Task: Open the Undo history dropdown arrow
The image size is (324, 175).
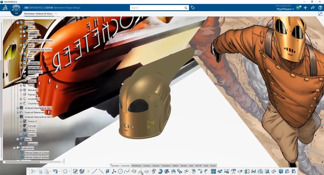Action: (x=59, y=171)
